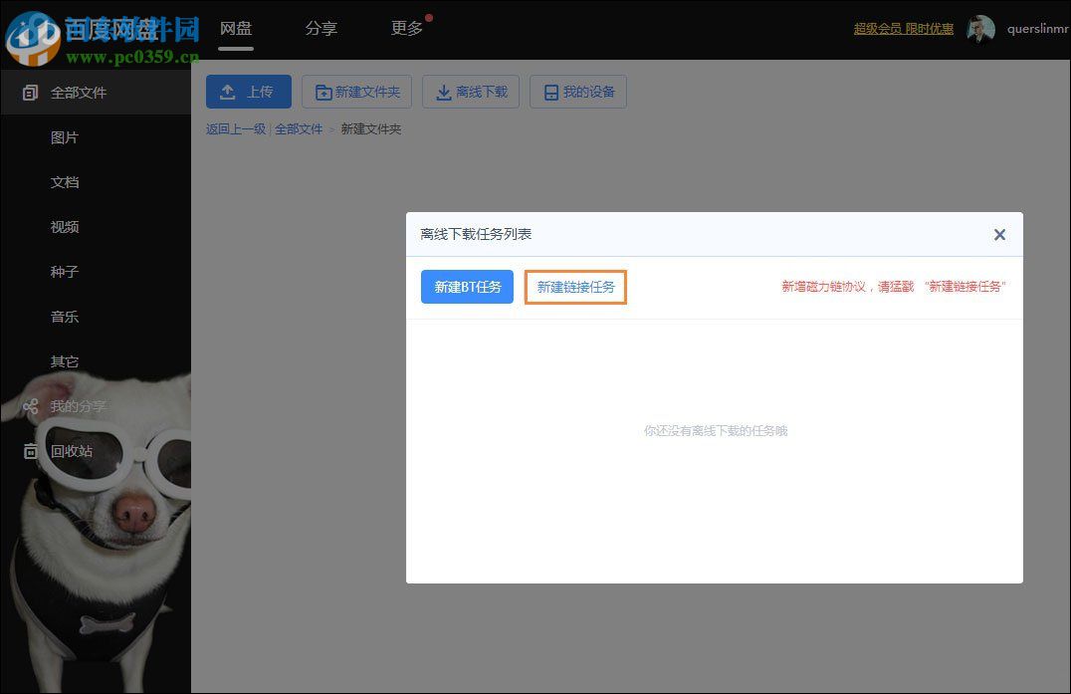Image resolution: width=1071 pixels, height=694 pixels.
Task: Click the download icon on 离线下载 button
Action: tap(442, 91)
